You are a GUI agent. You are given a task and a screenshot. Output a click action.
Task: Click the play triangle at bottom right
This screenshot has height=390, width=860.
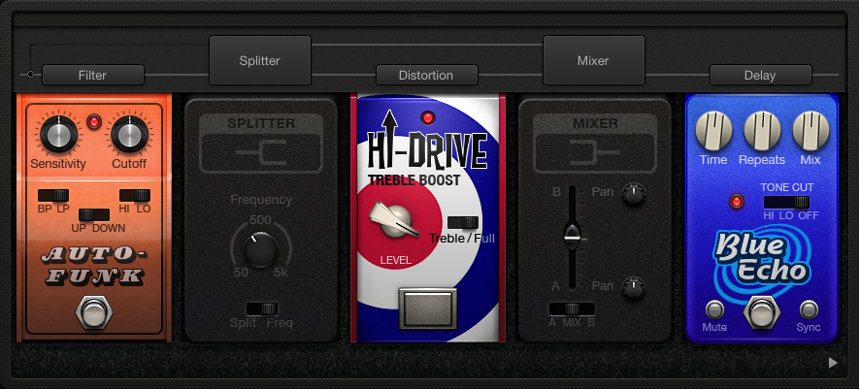(833, 363)
